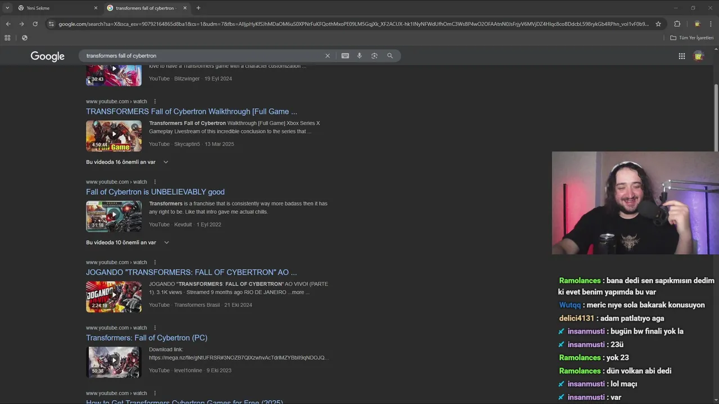The height and width of the screenshot is (404, 719).
Task: Click the 13 Mar 2025 date text
Action: [x=219, y=144]
